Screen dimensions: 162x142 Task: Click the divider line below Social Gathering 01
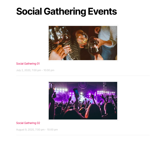(83, 76)
